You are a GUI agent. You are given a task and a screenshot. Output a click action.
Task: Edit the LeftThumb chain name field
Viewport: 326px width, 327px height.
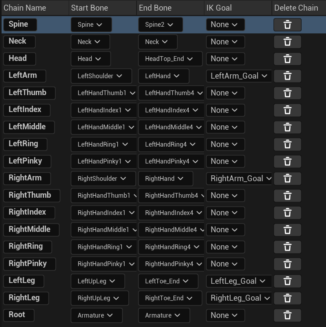[29, 93]
